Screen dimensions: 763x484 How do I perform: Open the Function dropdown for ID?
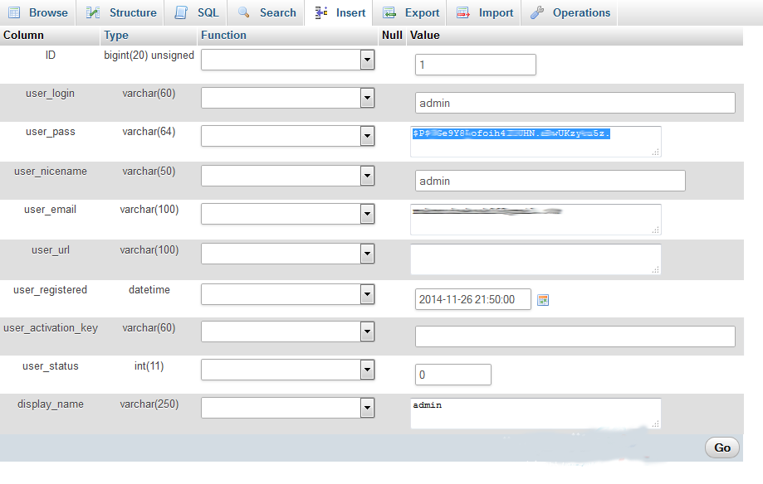pyautogui.click(x=287, y=60)
